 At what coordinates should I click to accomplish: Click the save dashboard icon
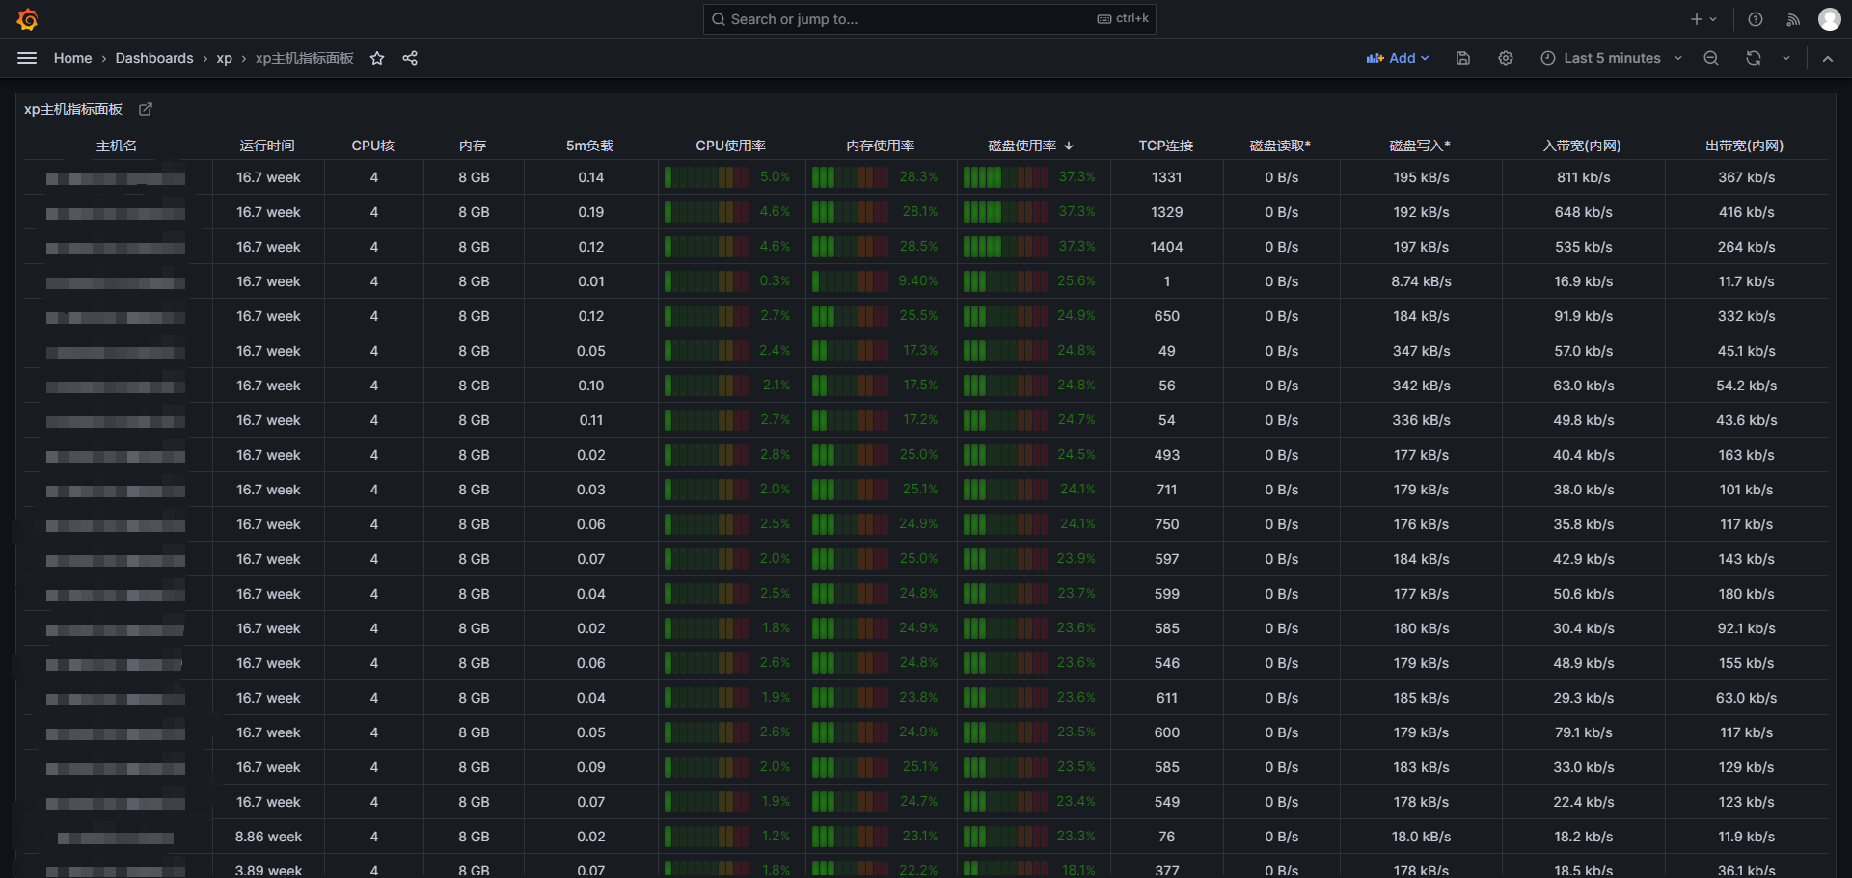1463,58
